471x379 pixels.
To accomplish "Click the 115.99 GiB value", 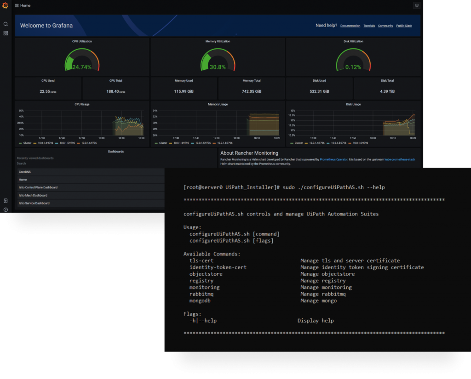I will [184, 91].
